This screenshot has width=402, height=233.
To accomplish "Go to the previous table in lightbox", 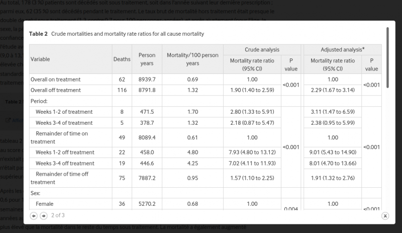I will [34, 215].
